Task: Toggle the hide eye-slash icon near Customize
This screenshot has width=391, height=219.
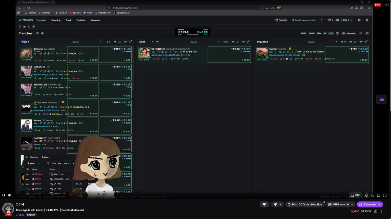Action: (361, 33)
